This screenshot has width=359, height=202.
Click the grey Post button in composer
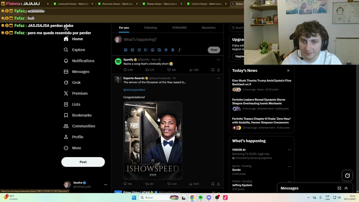tap(214, 50)
